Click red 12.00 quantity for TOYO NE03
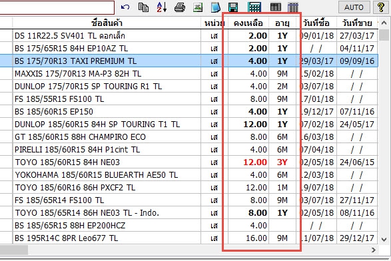This screenshot has width=391, height=261. point(255,162)
